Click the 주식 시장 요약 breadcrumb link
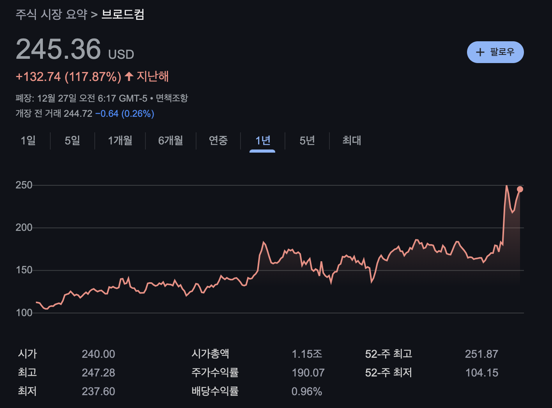The width and height of the screenshot is (552, 408). pyautogui.click(x=51, y=15)
